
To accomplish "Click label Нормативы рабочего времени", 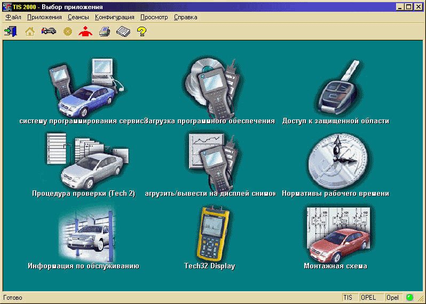I will 336,194.
